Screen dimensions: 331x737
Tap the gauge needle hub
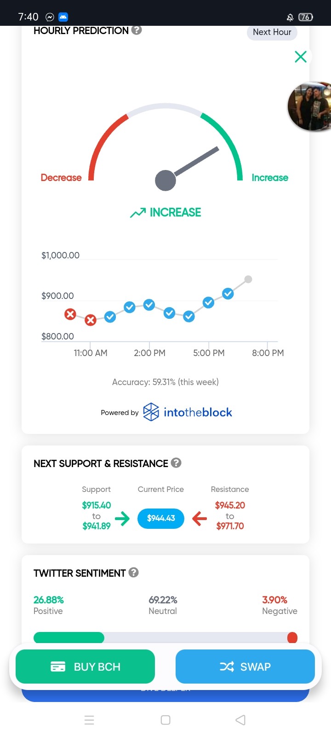165,180
